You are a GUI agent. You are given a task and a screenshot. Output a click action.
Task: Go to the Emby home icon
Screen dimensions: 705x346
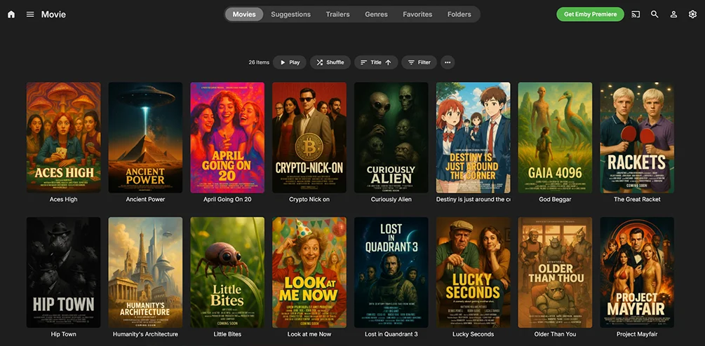pos(11,14)
